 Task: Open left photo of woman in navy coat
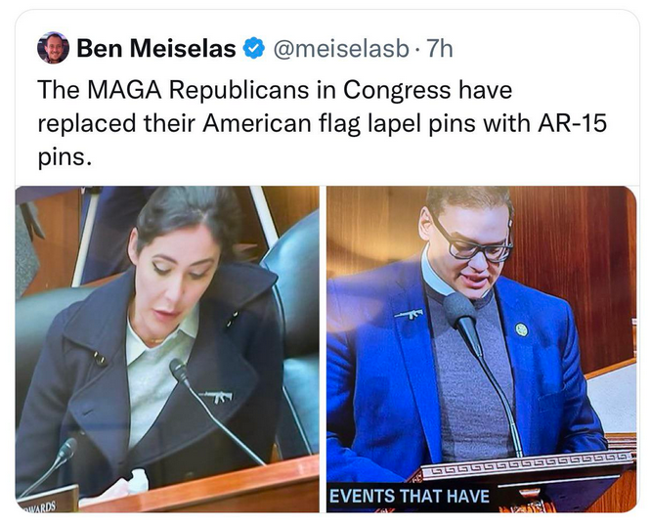[167, 349]
